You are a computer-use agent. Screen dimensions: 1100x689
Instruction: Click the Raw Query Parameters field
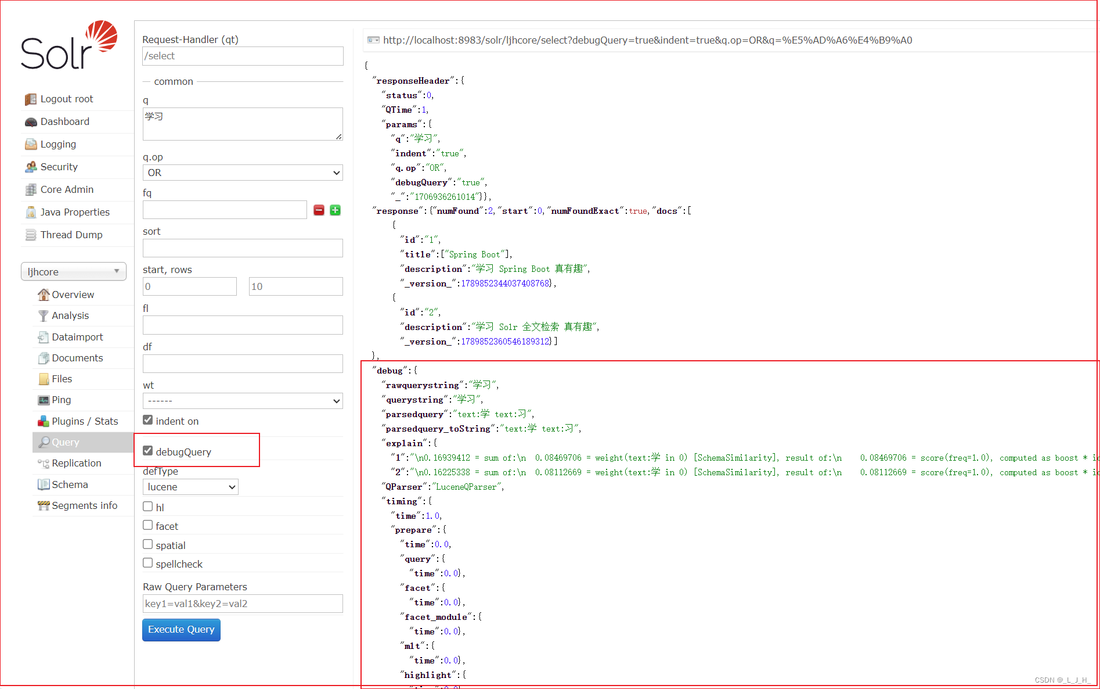tap(243, 604)
